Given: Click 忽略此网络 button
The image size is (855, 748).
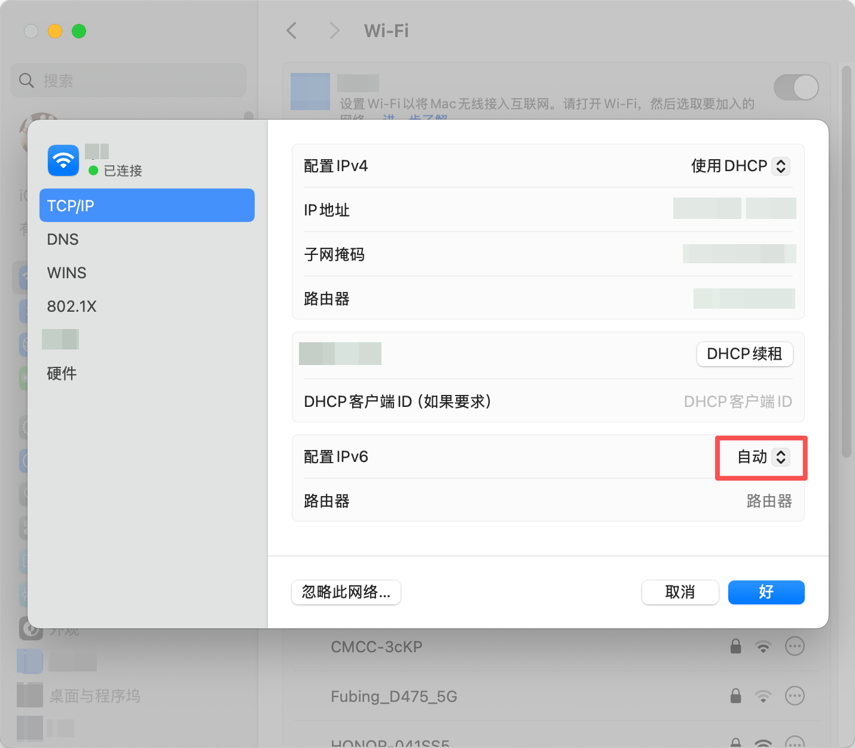Looking at the screenshot, I should [x=346, y=592].
